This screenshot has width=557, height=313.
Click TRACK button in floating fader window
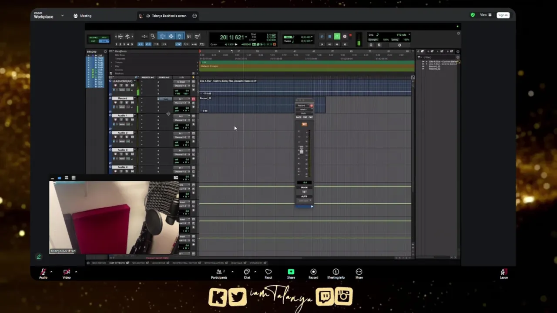304,187
